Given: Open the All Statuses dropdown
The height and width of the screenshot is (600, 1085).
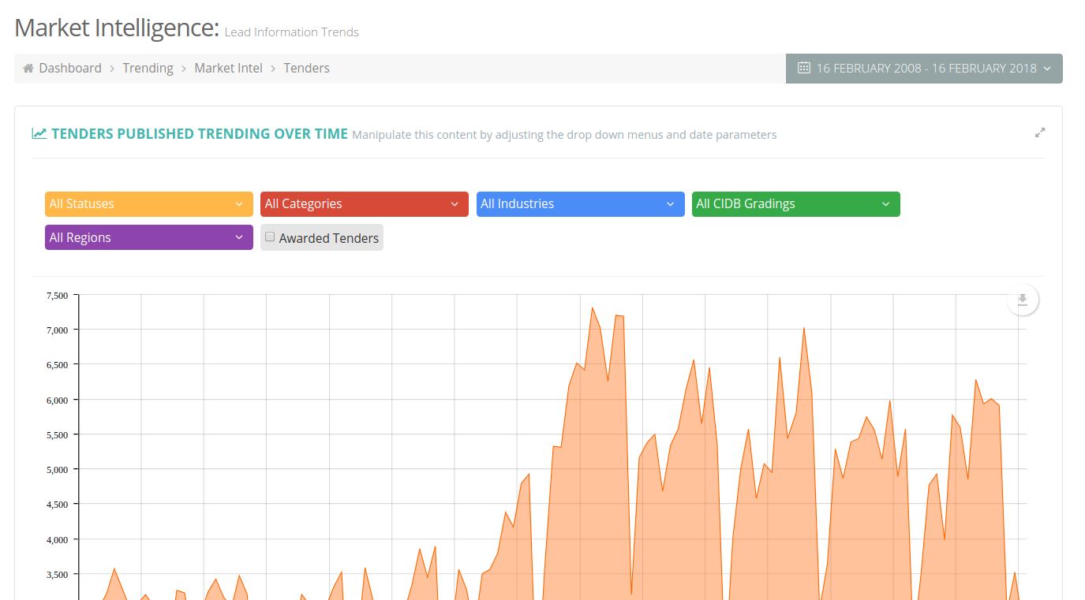Looking at the screenshot, I should [x=149, y=203].
